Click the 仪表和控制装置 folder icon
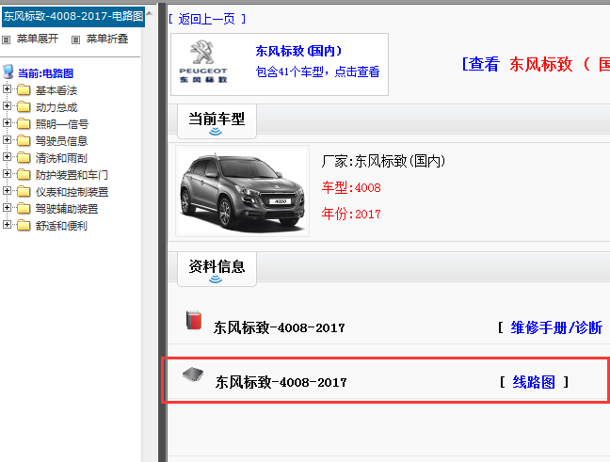The height and width of the screenshot is (462, 610). tap(24, 192)
